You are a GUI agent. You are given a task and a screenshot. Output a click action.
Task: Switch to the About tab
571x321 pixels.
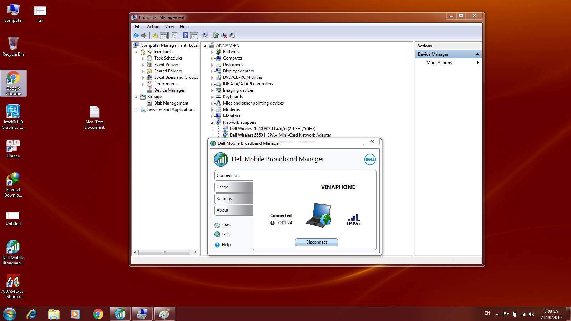tap(234, 210)
